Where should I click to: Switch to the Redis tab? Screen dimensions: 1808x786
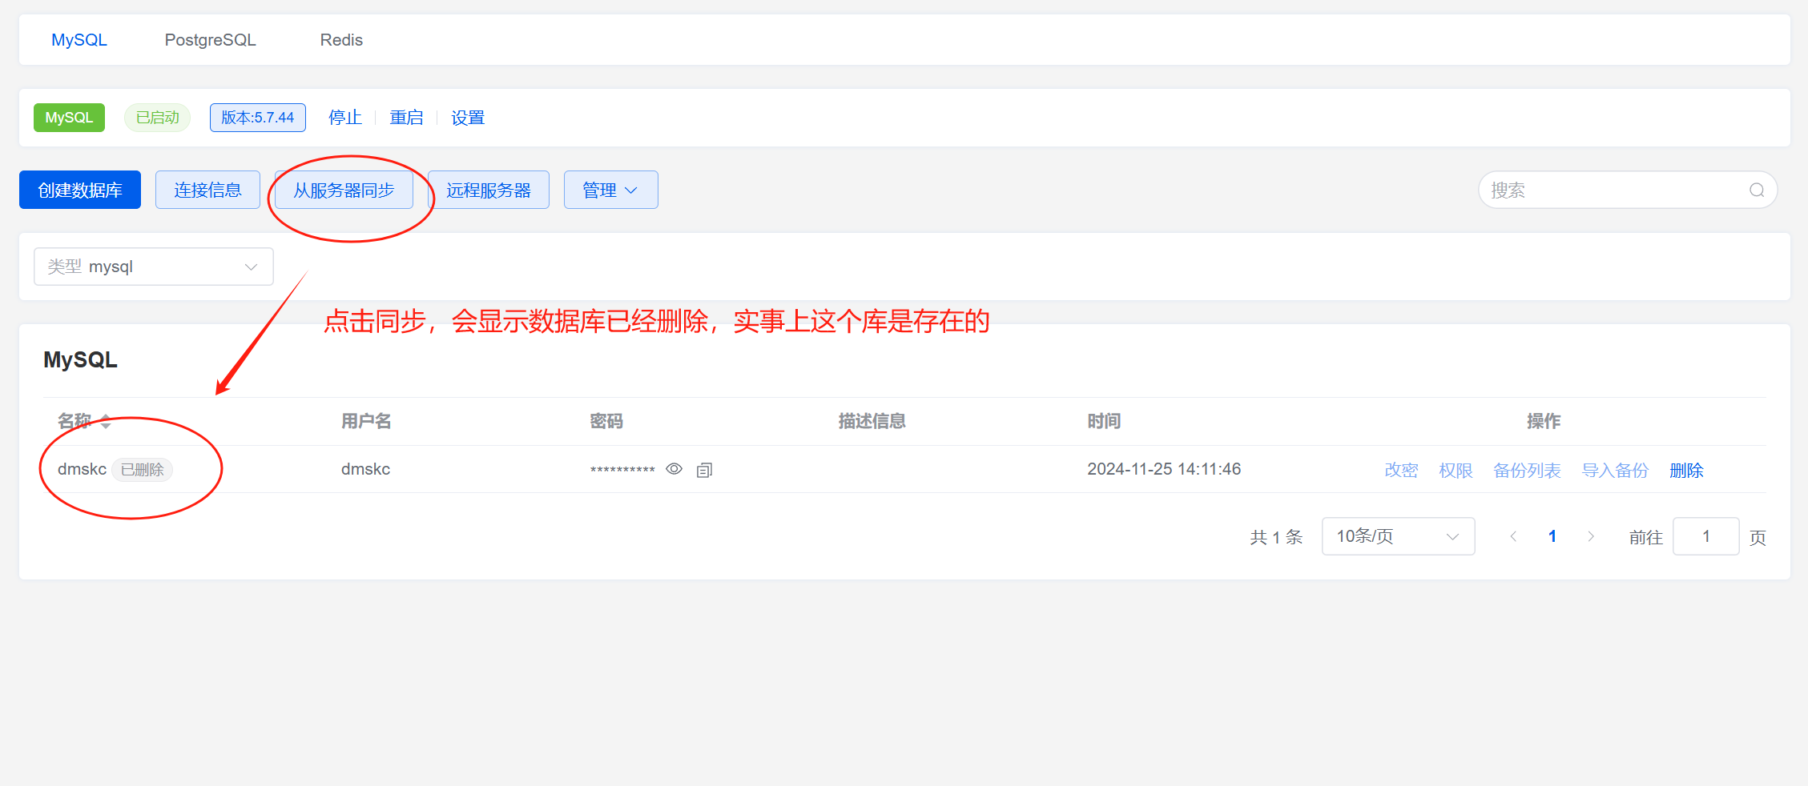[341, 40]
